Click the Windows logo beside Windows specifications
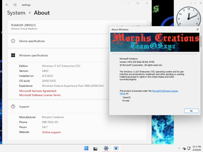Image resolution: width=203 pixels, height=152 pixels. (13, 55)
